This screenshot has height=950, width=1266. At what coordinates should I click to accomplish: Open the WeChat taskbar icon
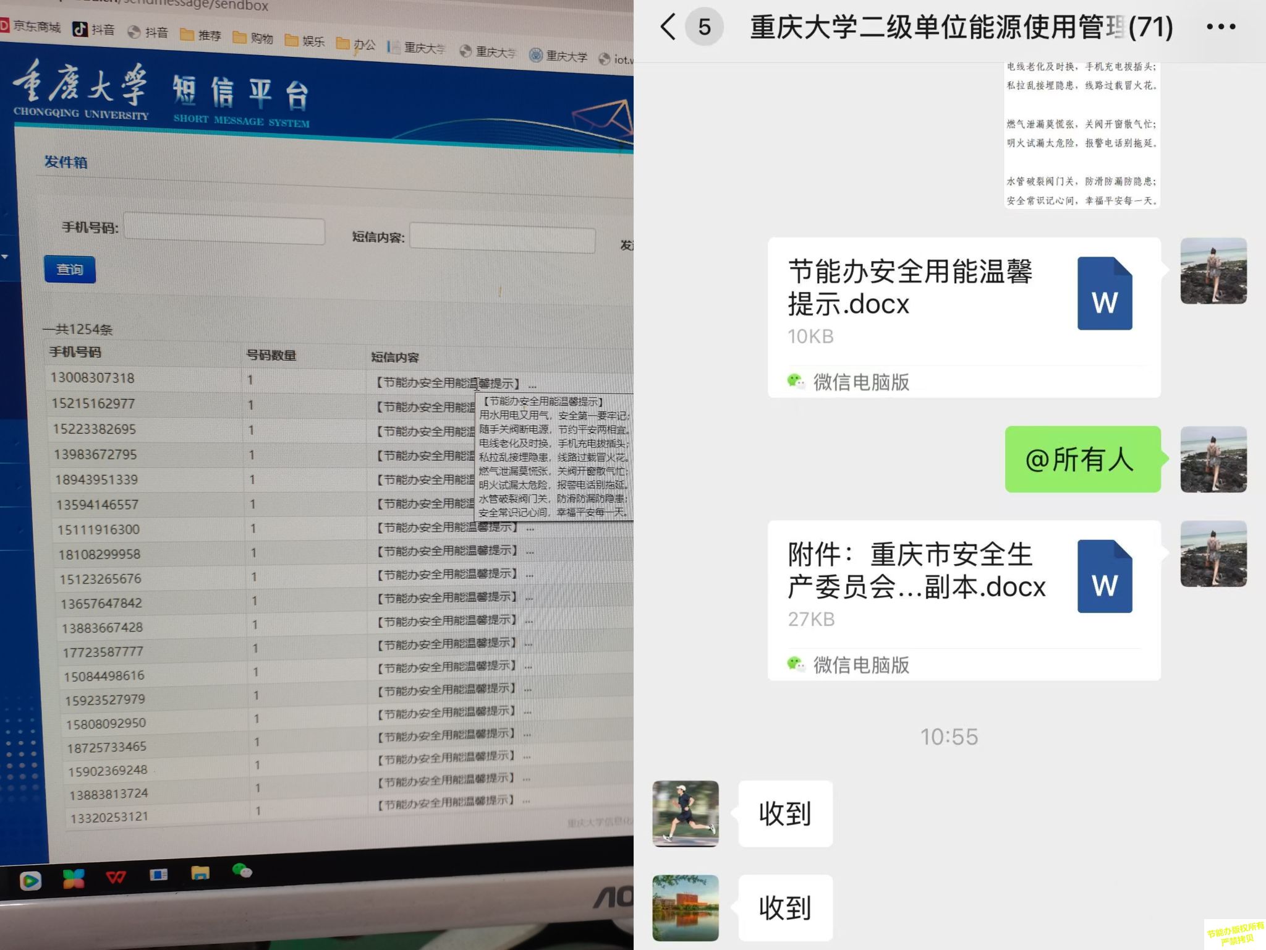(x=242, y=870)
